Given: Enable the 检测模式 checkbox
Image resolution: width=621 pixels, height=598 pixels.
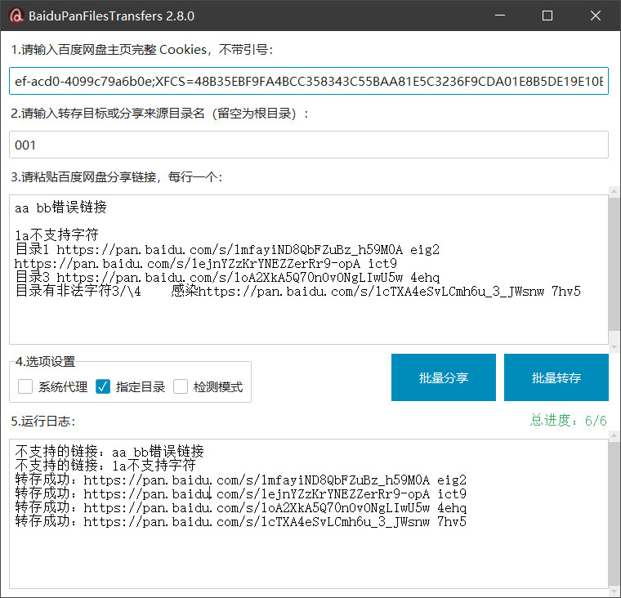Looking at the screenshot, I should point(181,386).
